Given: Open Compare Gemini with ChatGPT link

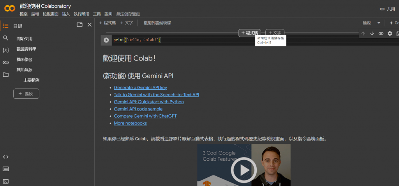Looking at the screenshot, I should pyautogui.click(x=145, y=116).
